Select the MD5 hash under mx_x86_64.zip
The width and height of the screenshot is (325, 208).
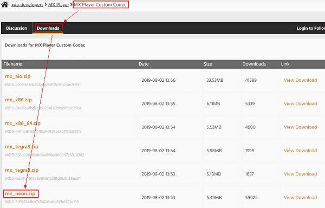coord(43,131)
